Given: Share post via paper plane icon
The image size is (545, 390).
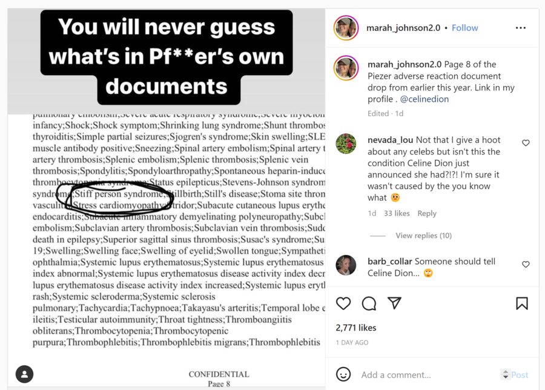Looking at the screenshot, I should (x=394, y=303).
